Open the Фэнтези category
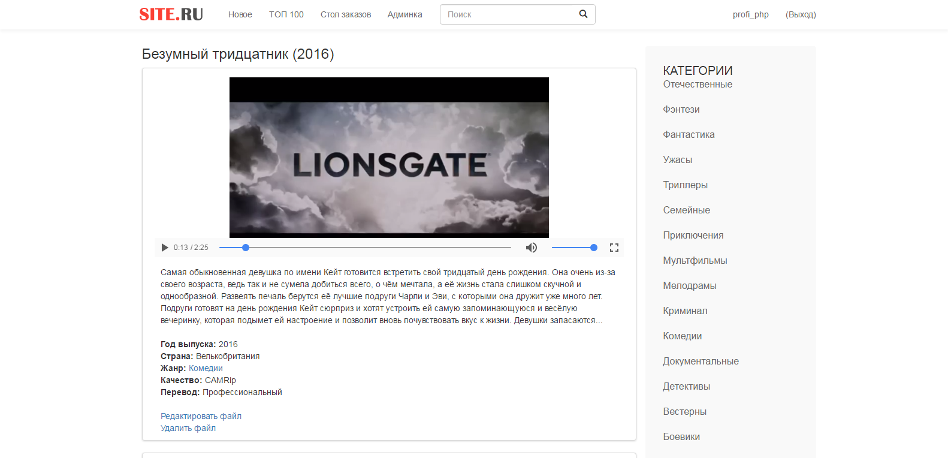 click(681, 110)
